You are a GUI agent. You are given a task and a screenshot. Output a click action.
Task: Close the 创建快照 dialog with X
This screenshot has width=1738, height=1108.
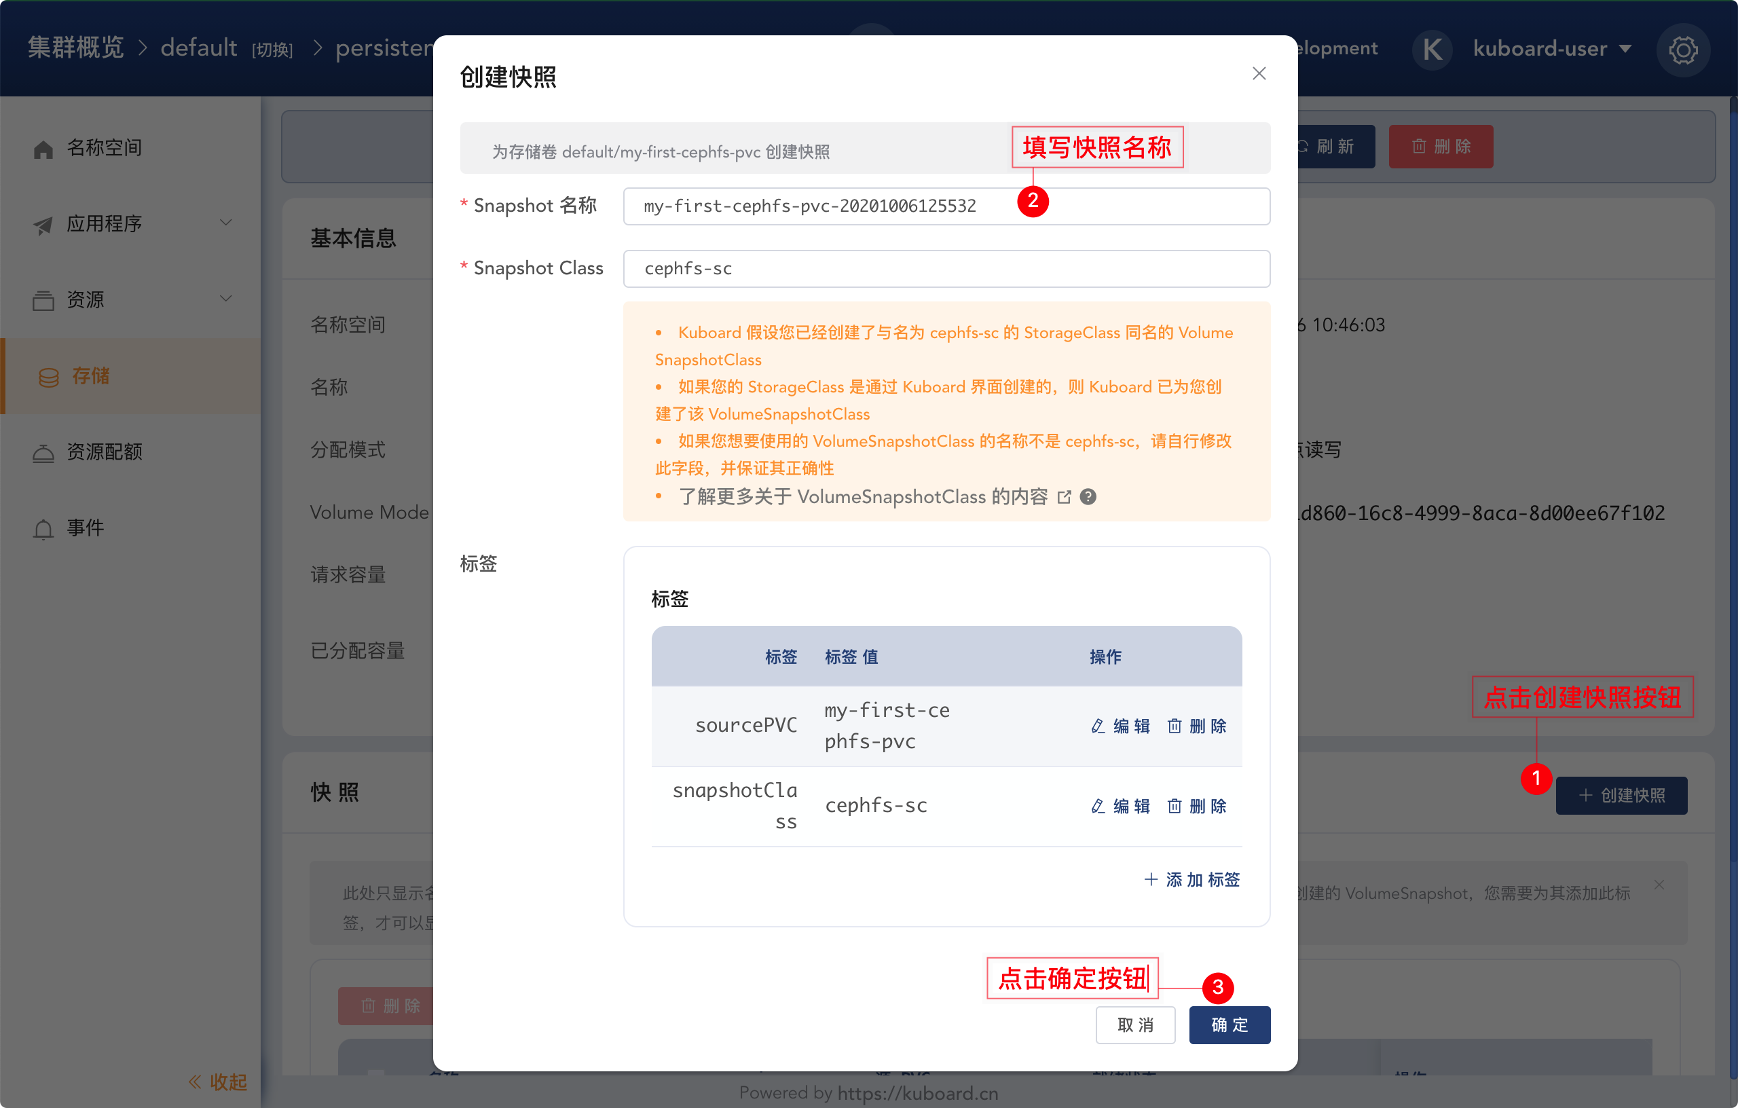(1259, 73)
